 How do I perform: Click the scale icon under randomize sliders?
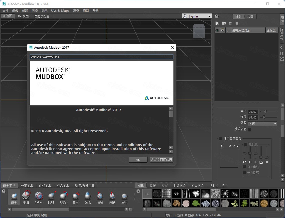point(261,162)
